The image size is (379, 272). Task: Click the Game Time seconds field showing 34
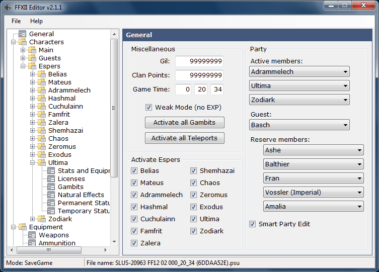pos(217,89)
